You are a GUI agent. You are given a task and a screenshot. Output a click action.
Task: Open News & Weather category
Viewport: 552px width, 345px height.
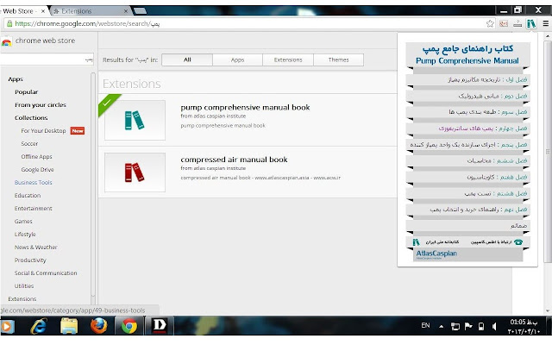(x=35, y=248)
